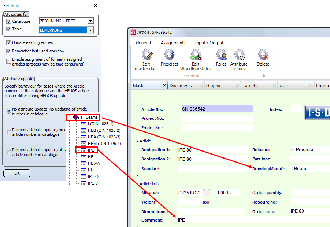Click the Folder No. input field
The height and width of the screenshot is (227, 330).
[217, 128]
